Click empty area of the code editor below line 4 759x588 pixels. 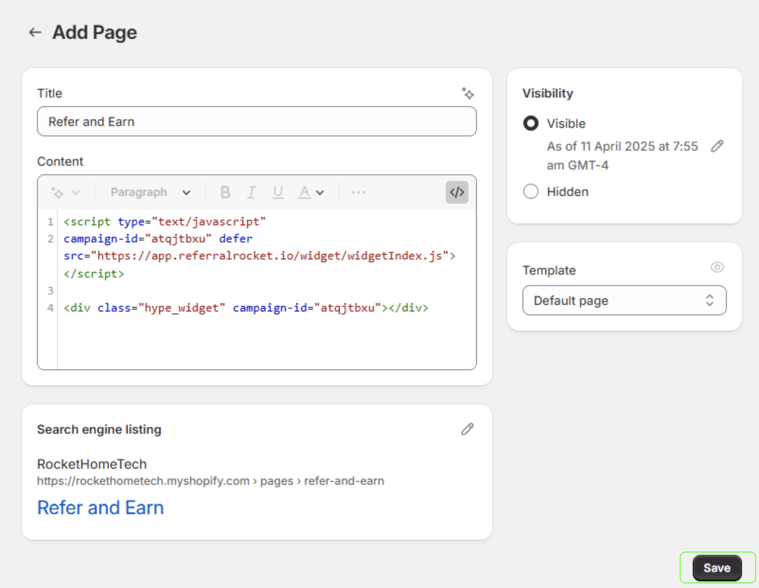267,344
